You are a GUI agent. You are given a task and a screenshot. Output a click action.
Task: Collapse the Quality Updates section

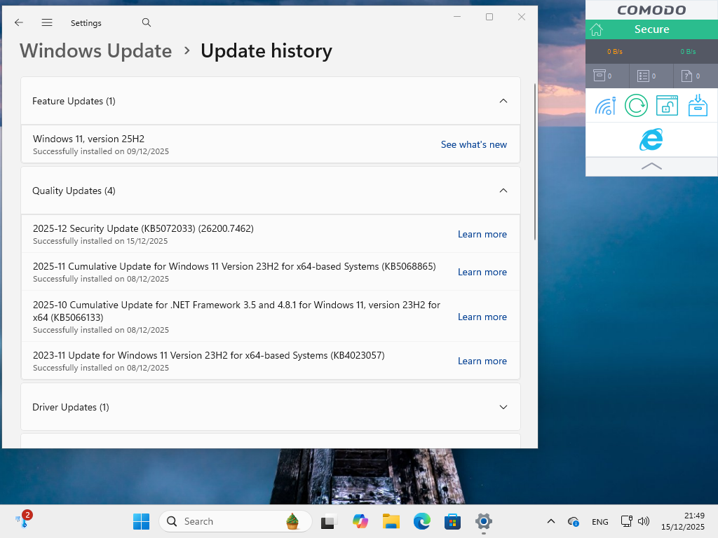tap(503, 191)
